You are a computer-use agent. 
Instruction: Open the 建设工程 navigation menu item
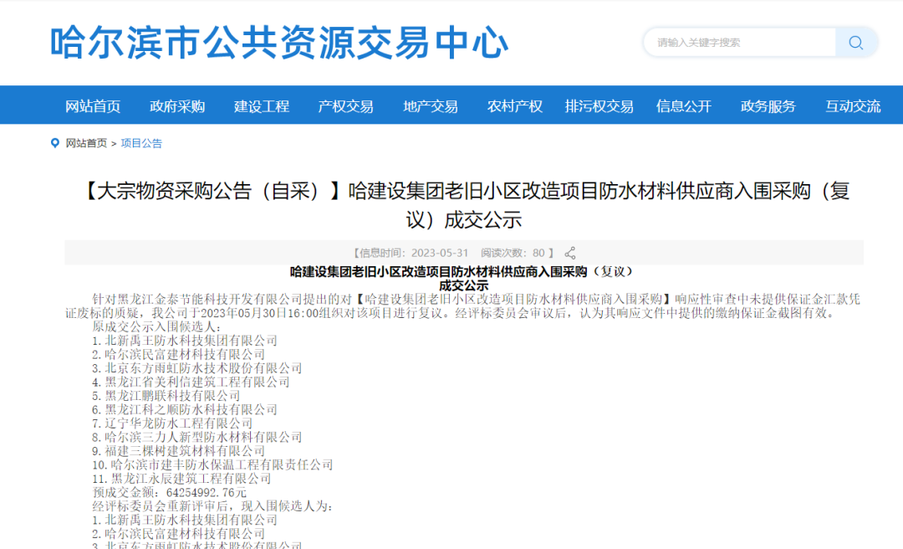tap(262, 106)
